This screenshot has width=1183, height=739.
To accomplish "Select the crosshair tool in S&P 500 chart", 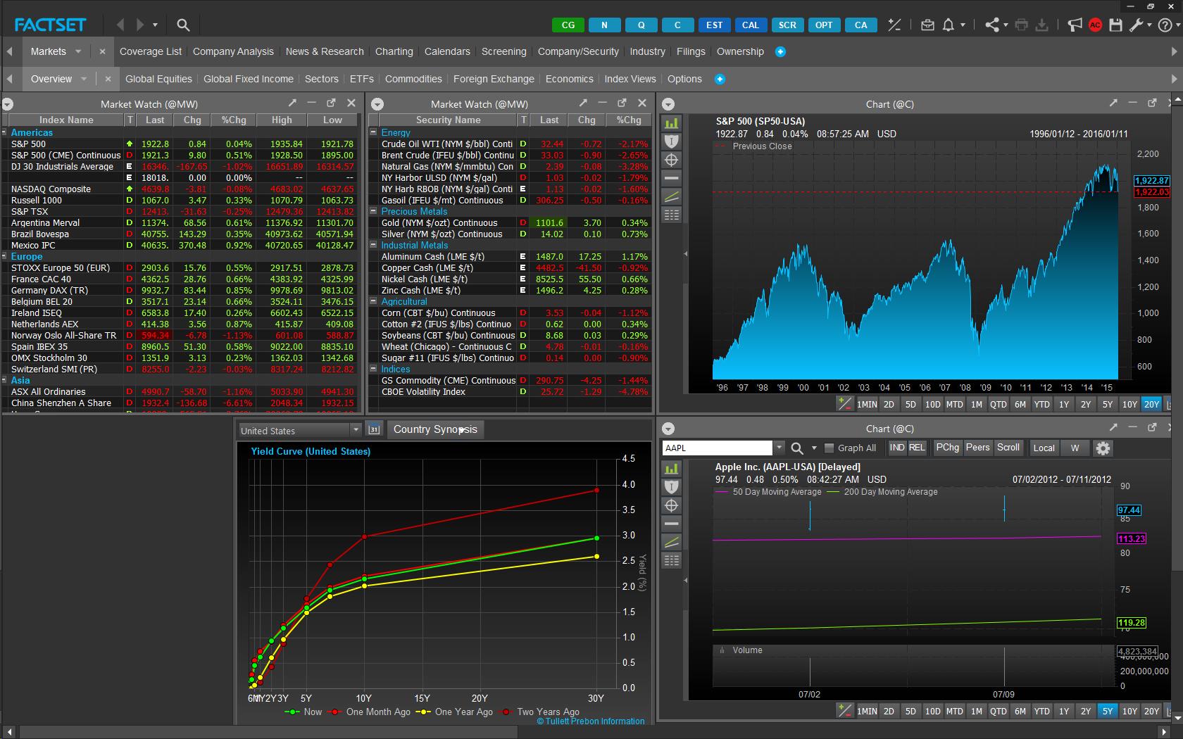I will point(672,160).
